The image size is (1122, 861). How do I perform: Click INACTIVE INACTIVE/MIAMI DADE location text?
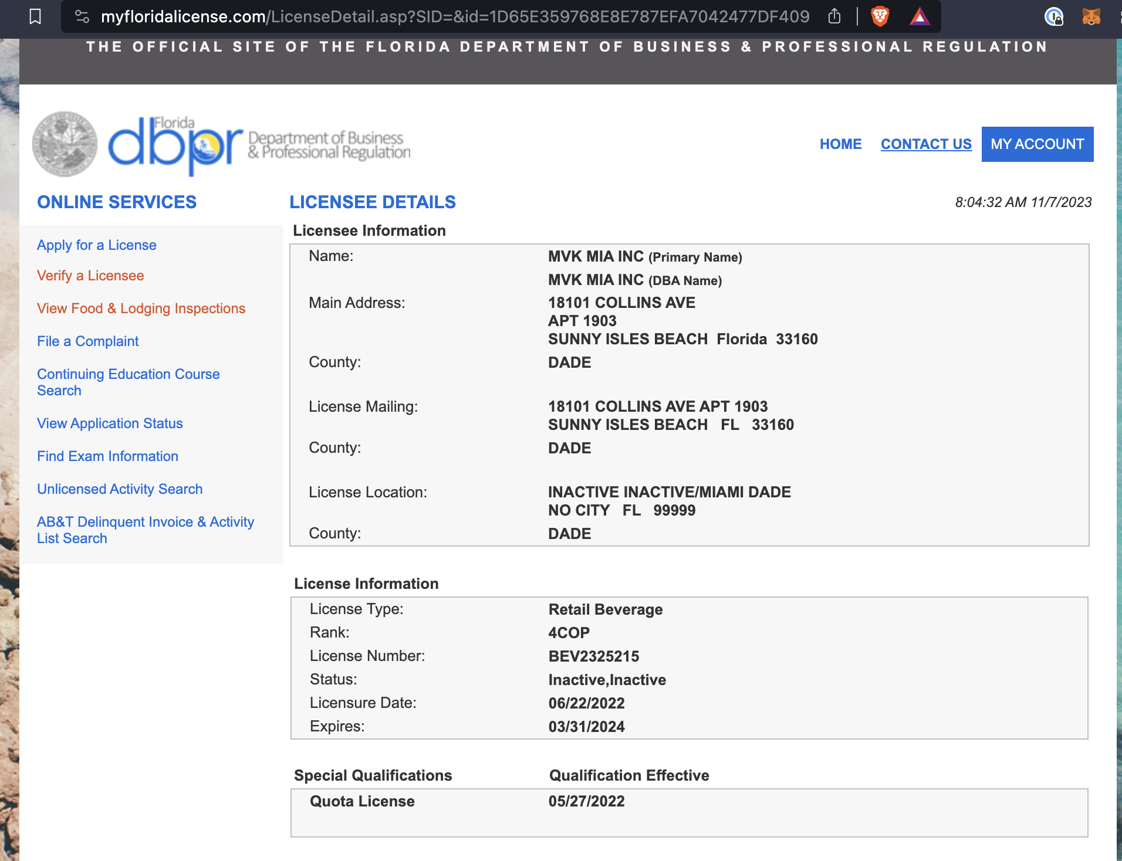point(670,492)
